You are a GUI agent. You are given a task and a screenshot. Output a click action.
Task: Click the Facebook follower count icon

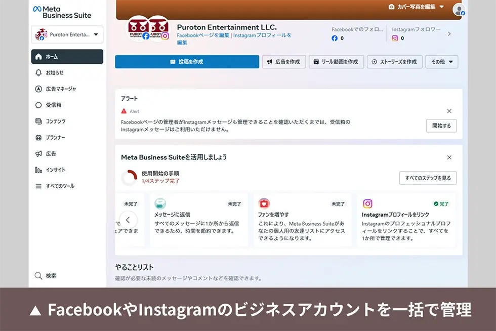coord(335,38)
